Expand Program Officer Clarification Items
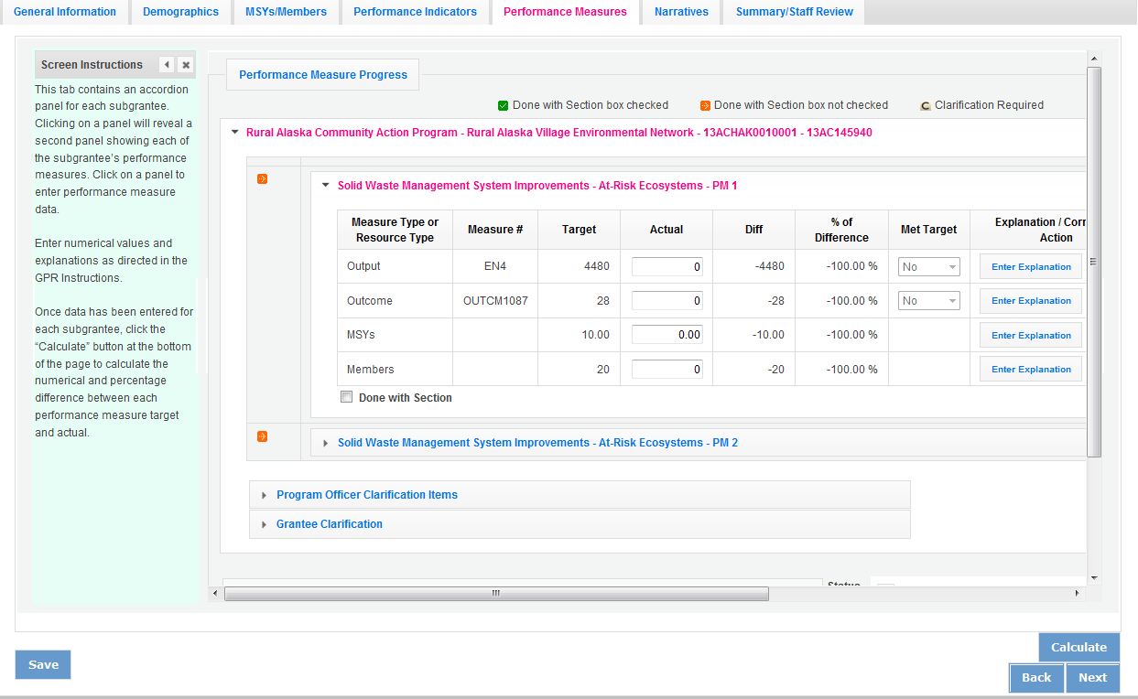This screenshot has width=1138, height=699. tap(366, 495)
